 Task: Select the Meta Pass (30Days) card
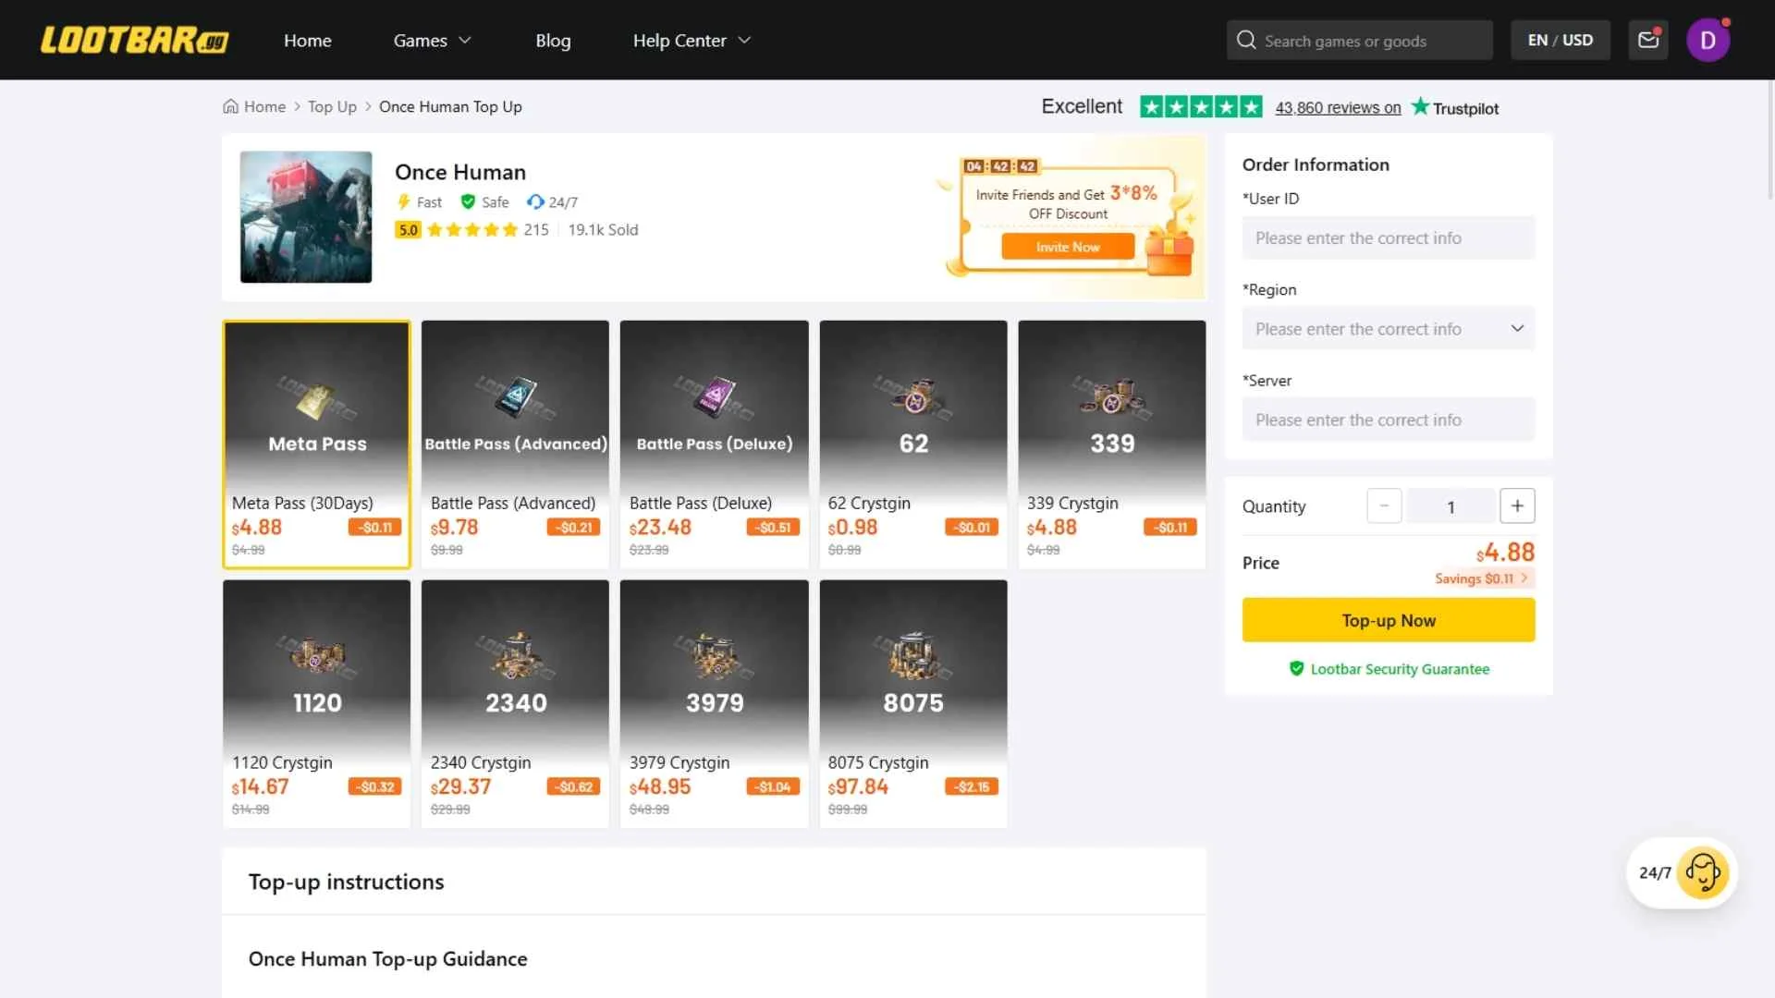[x=316, y=444]
